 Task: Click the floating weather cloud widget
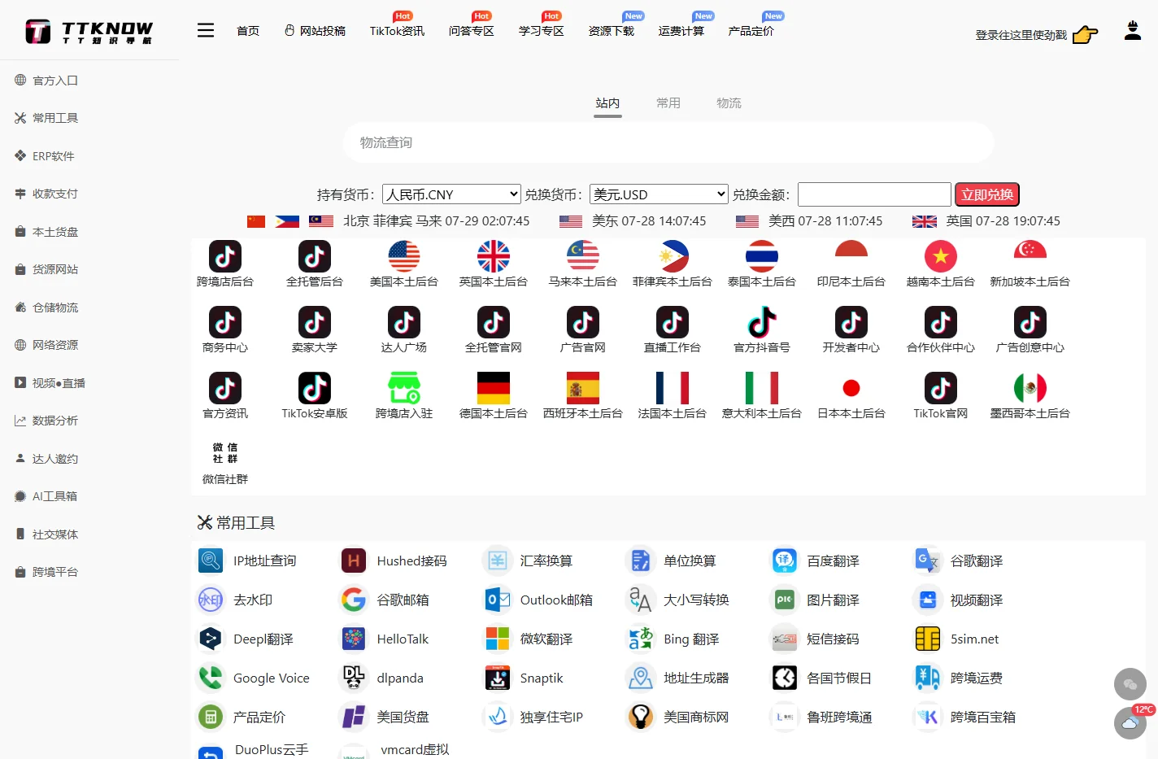[1130, 722]
